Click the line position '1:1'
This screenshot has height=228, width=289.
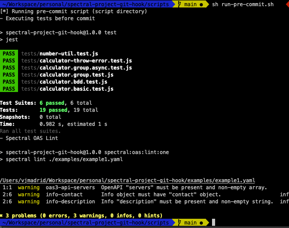coord(7,188)
